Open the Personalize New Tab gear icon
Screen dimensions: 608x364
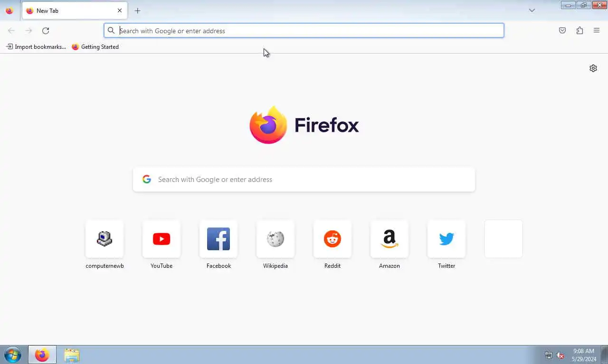(593, 68)
